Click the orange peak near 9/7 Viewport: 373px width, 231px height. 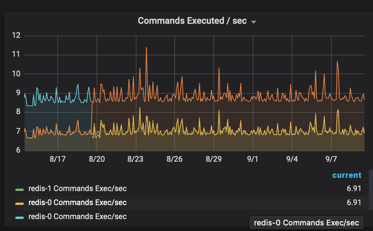click(338, 62)
